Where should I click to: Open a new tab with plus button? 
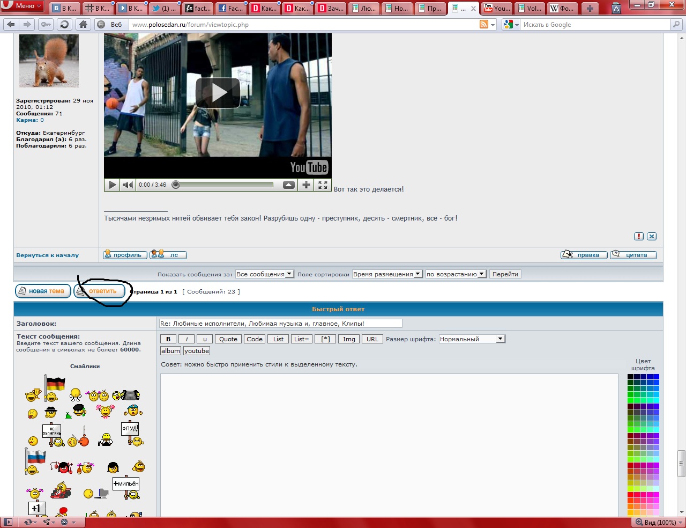(x=590, y=8)
